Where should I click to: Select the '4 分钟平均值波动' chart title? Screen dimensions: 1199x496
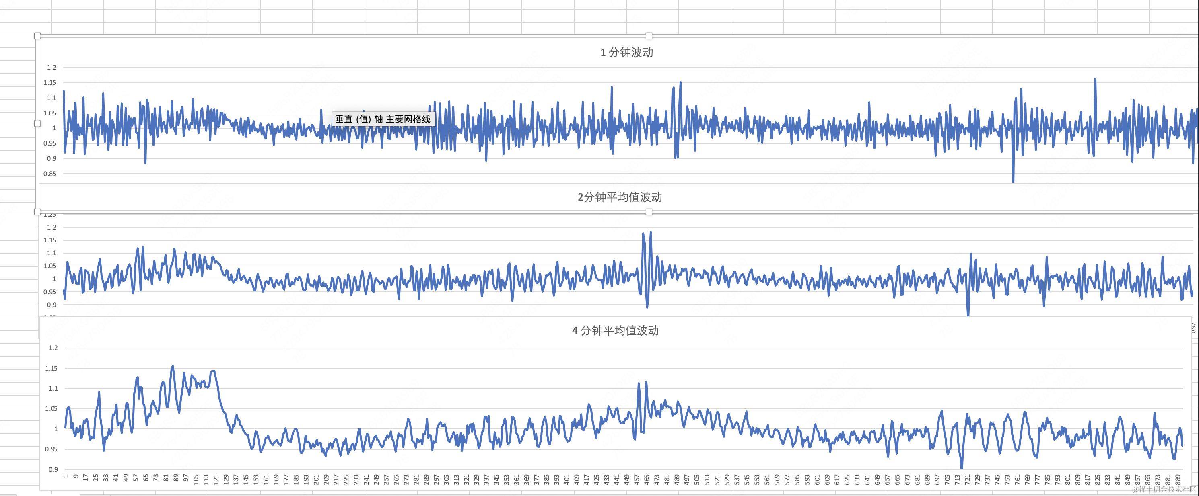(x=615, y=330)
